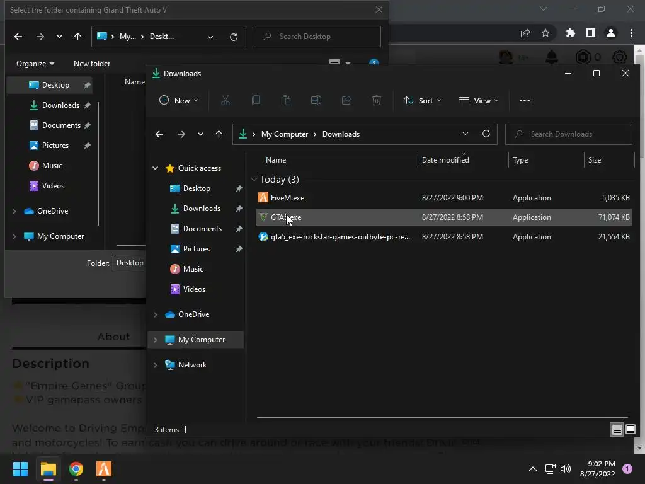
Task: Collapse the Quick access tree
Action: pos(156,168)
